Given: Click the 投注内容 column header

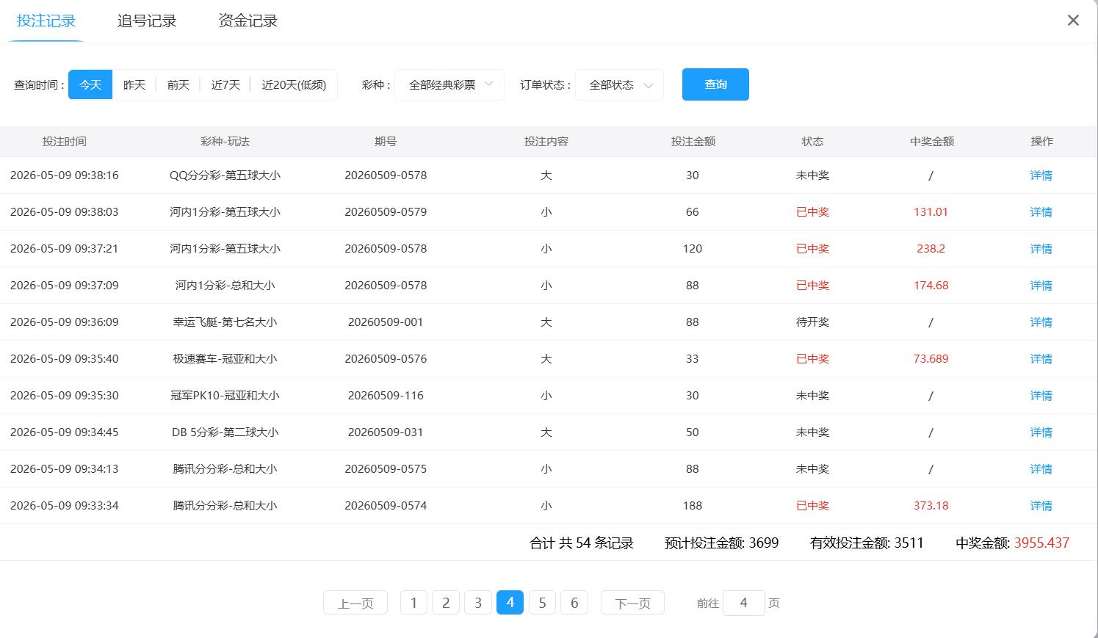Looking at the screenshot, I should 546,142.
